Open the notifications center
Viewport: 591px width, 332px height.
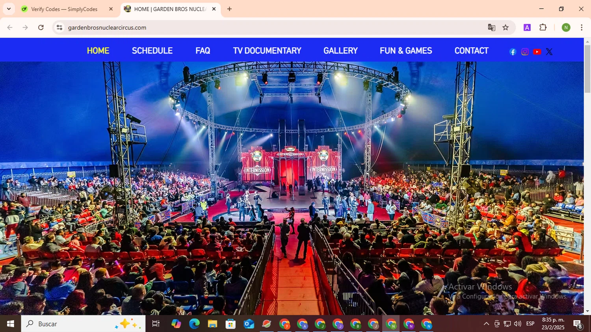578,324
